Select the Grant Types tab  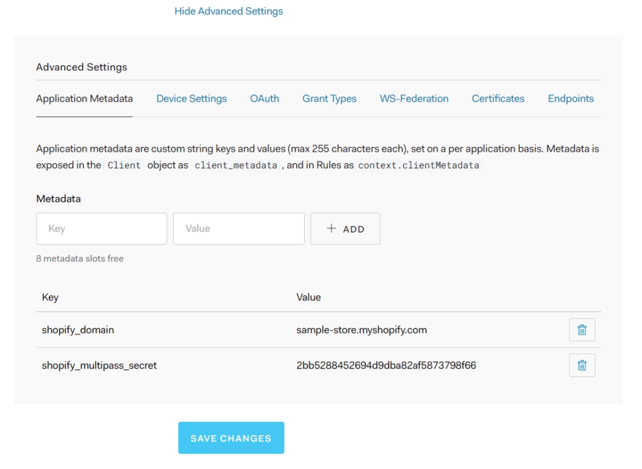tap(329, 98)
